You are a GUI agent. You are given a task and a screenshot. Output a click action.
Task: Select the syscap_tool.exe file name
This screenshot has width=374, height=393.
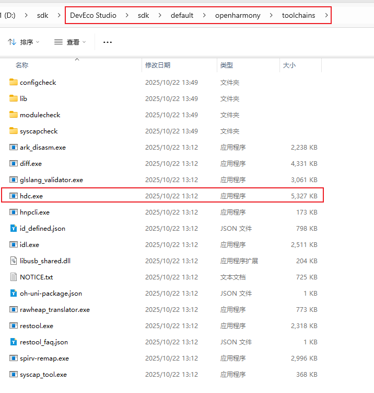tap(43, 375)
